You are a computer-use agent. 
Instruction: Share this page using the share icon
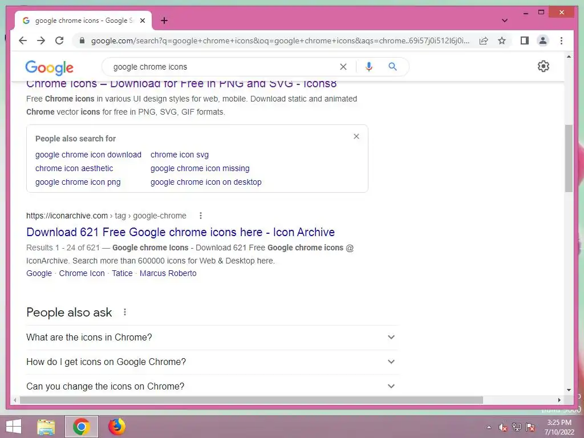tap(484, 40)
